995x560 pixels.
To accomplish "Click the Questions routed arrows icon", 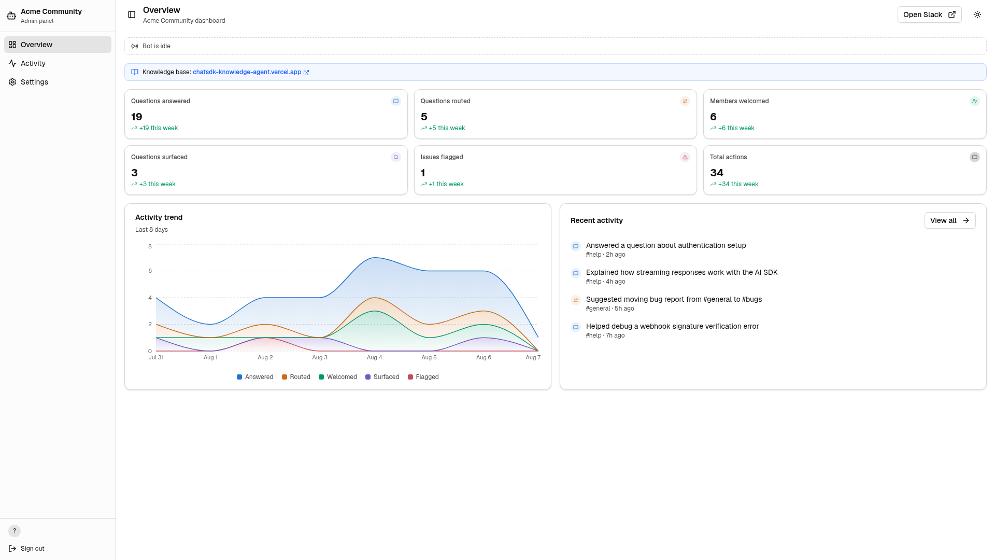I will click(685, 101).
